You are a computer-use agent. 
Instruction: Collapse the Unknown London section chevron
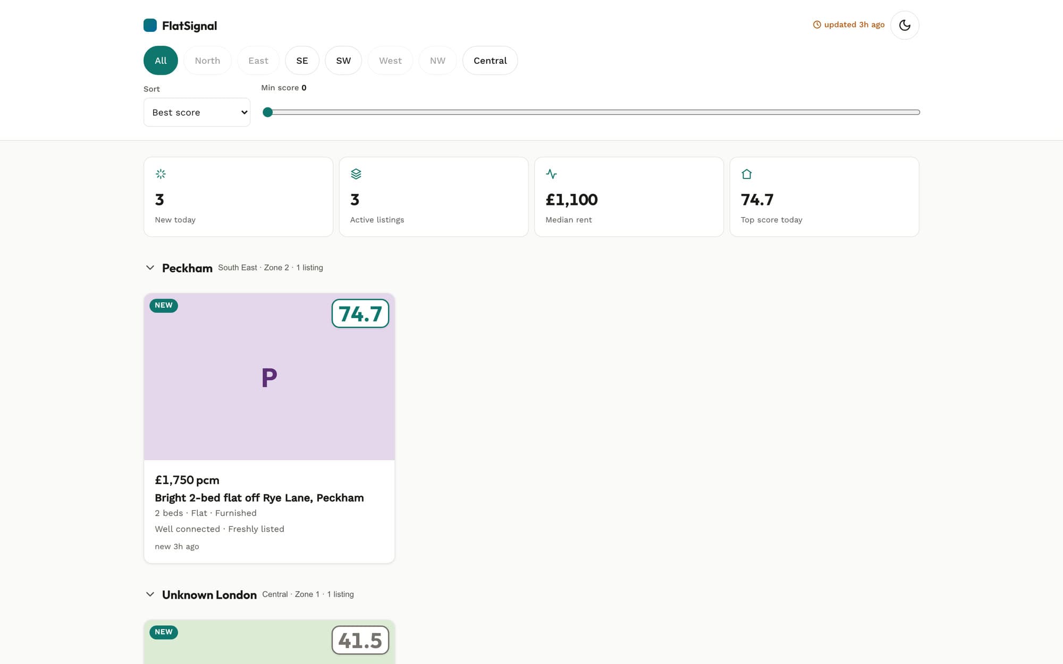click(x=150, y=594)
